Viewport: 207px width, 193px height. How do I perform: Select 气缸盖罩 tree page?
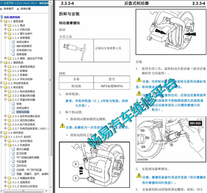click(x=21, y=161)
